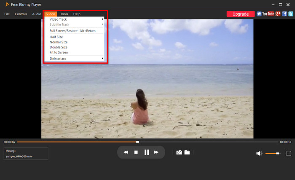This screenshot has height=180, width=295.
Task: Stop the video playback
Action: (x=136, y=152)
